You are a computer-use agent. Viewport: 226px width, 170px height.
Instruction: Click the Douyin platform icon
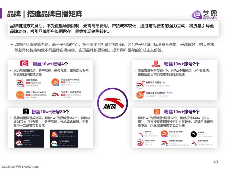coord(26,111)
